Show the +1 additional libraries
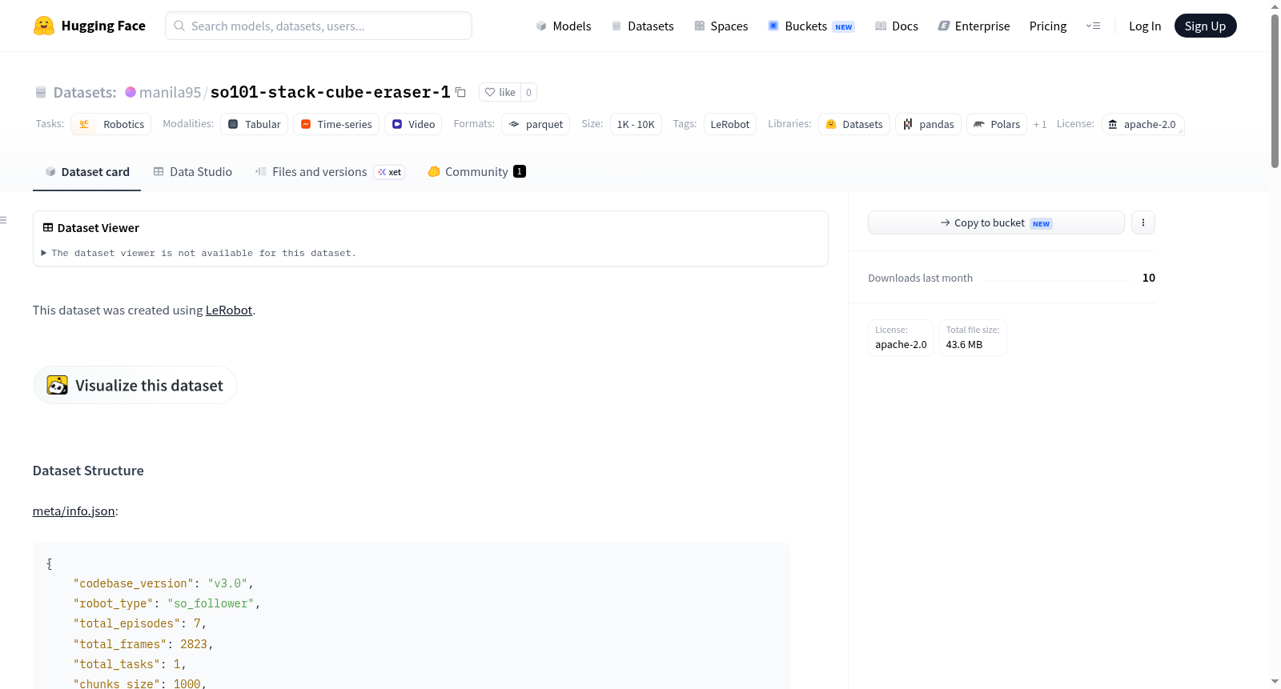Image resolution: width=1281 pixels, height=689 pixels. point(1040,124)
